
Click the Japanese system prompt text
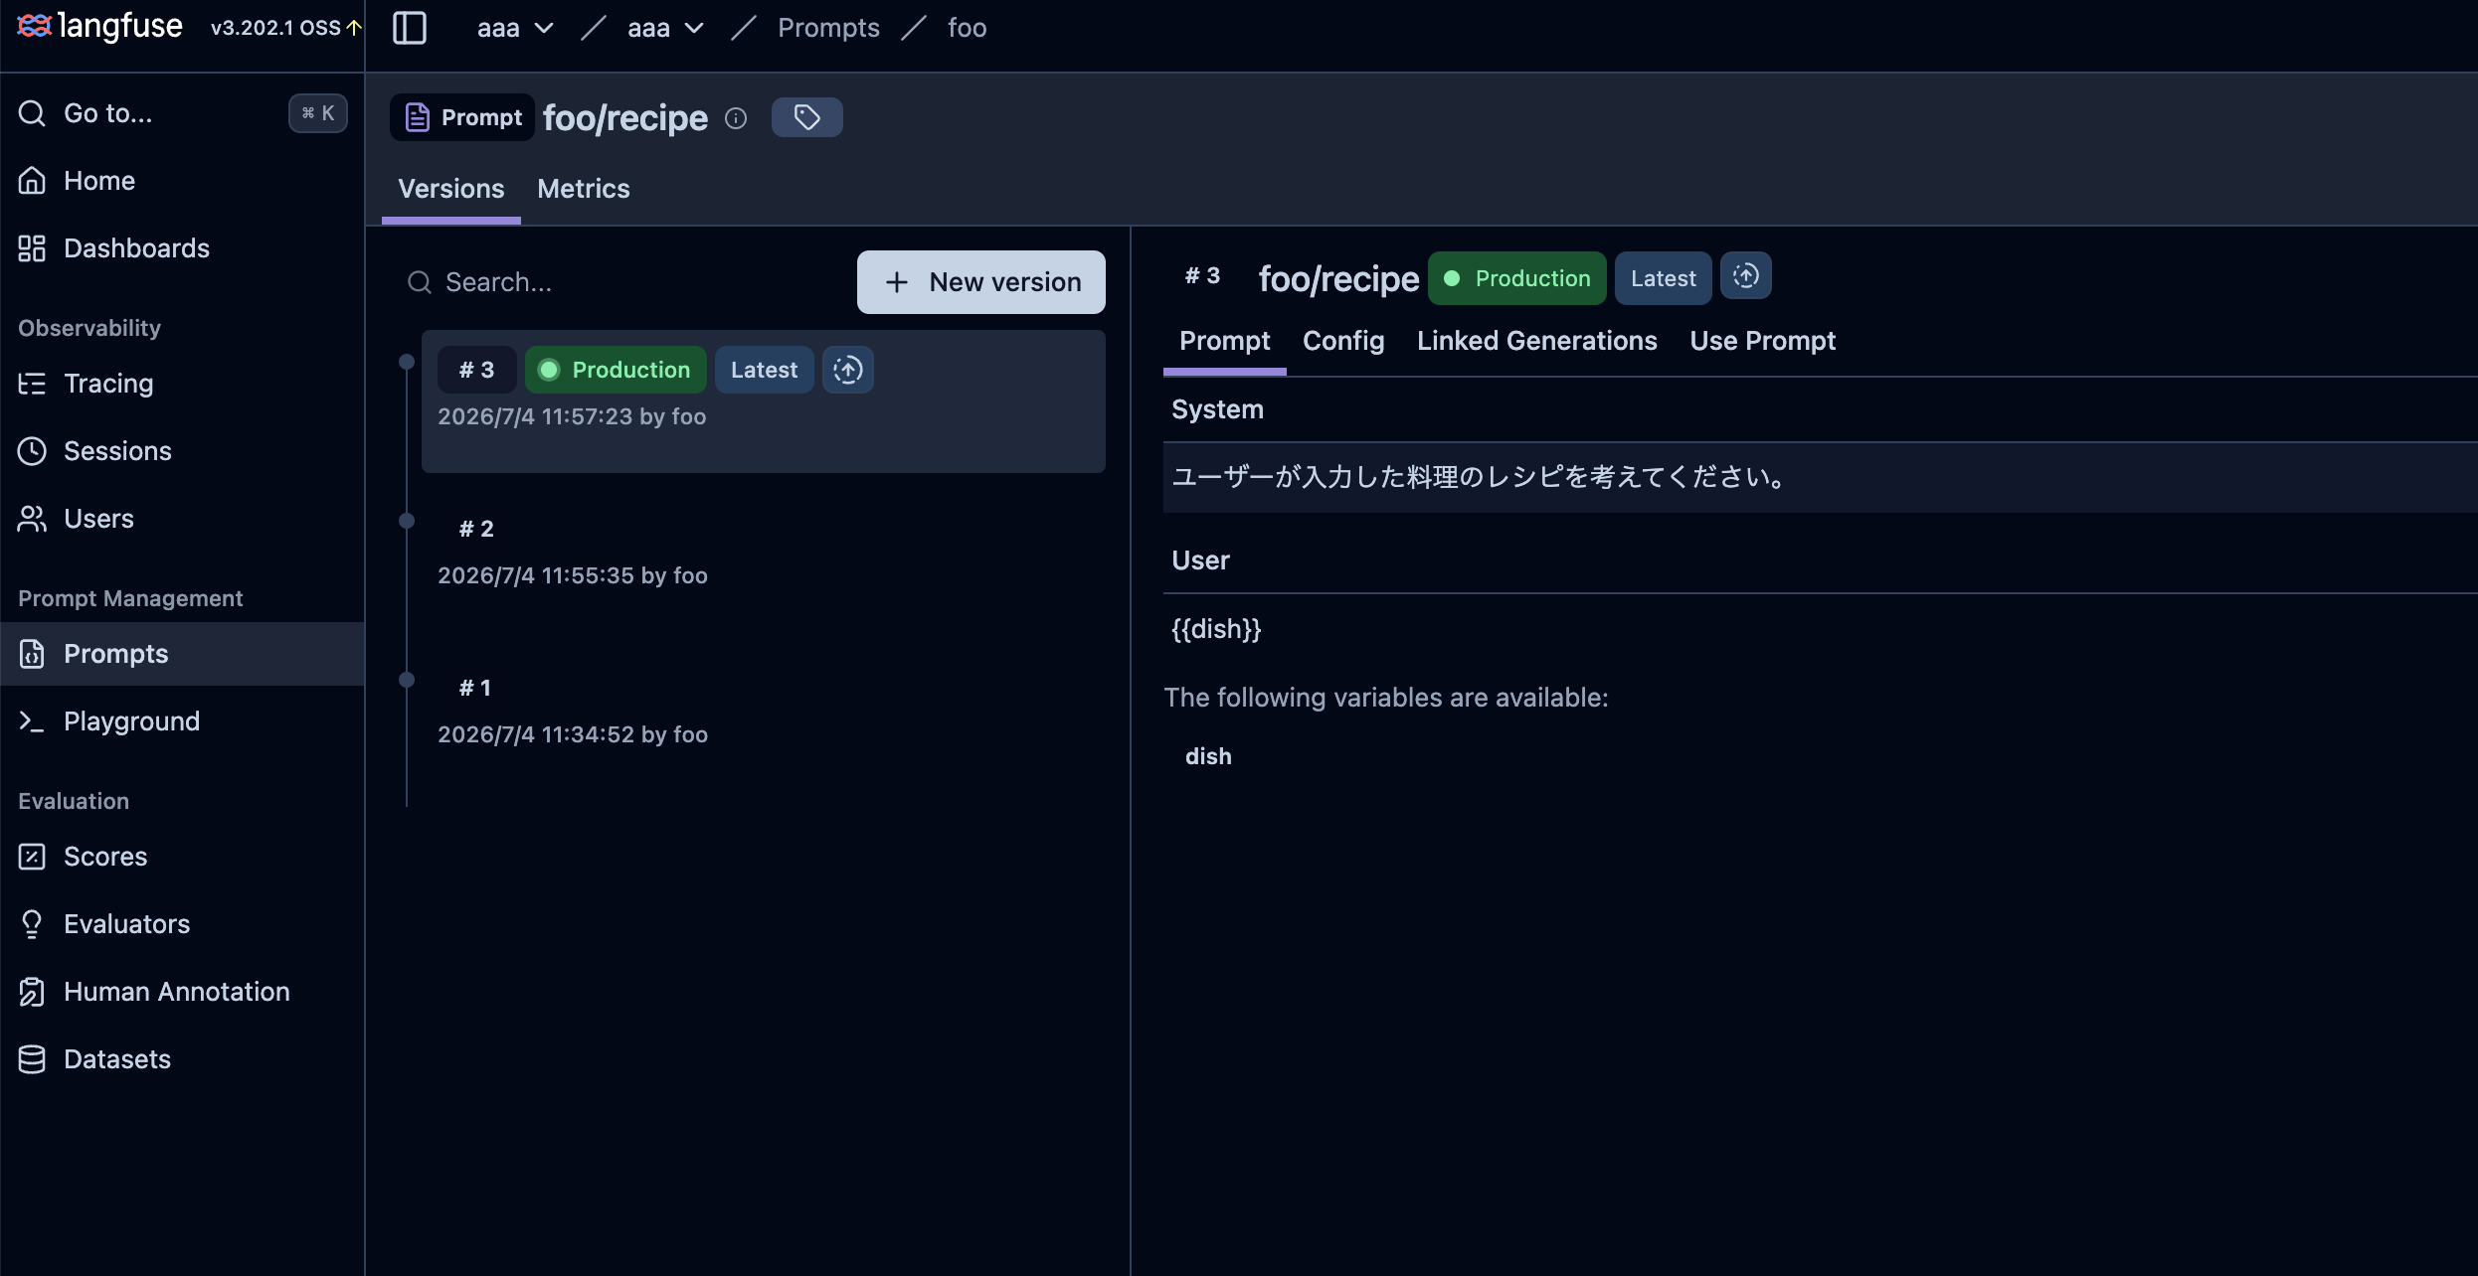pos(1480,477)
